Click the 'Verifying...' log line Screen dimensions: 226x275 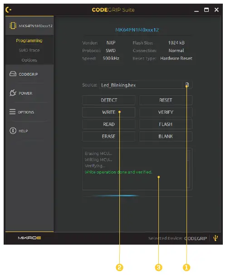(95, 166)
